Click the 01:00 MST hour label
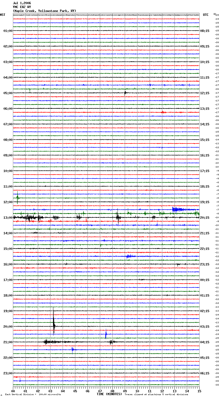 tap(8, 31)
